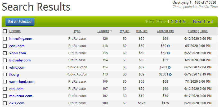219x107 pixels.
Task: Go to page 2 of results
Action: (x=172, y=22)
